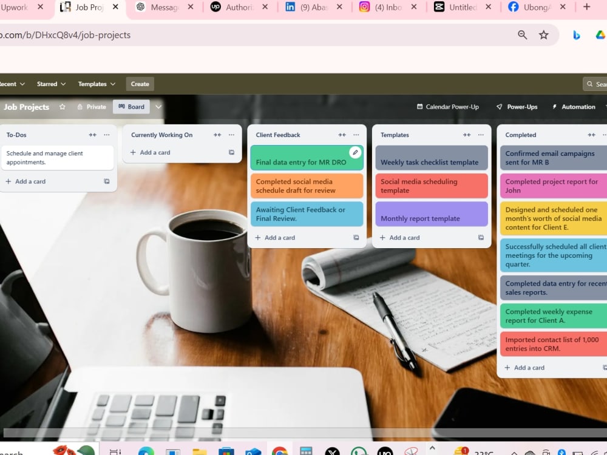Screen dimensions: 607x455
Task: Open To-Dos list actions menu
Action: point(106,135)
